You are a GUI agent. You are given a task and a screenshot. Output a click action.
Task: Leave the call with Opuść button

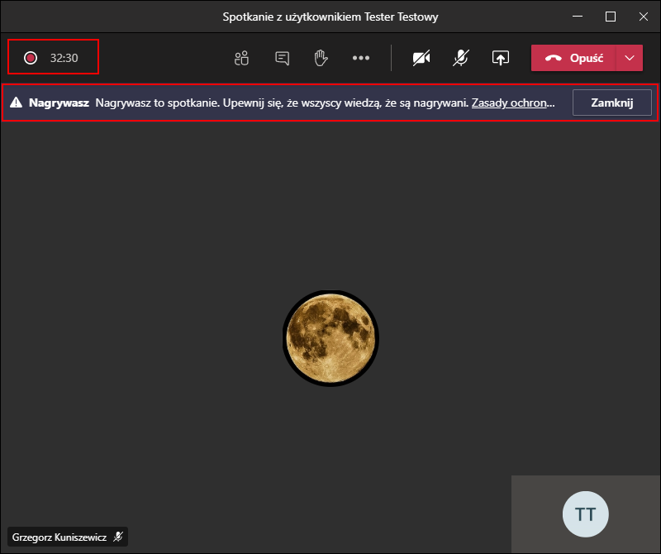click(x=573, y=58)
